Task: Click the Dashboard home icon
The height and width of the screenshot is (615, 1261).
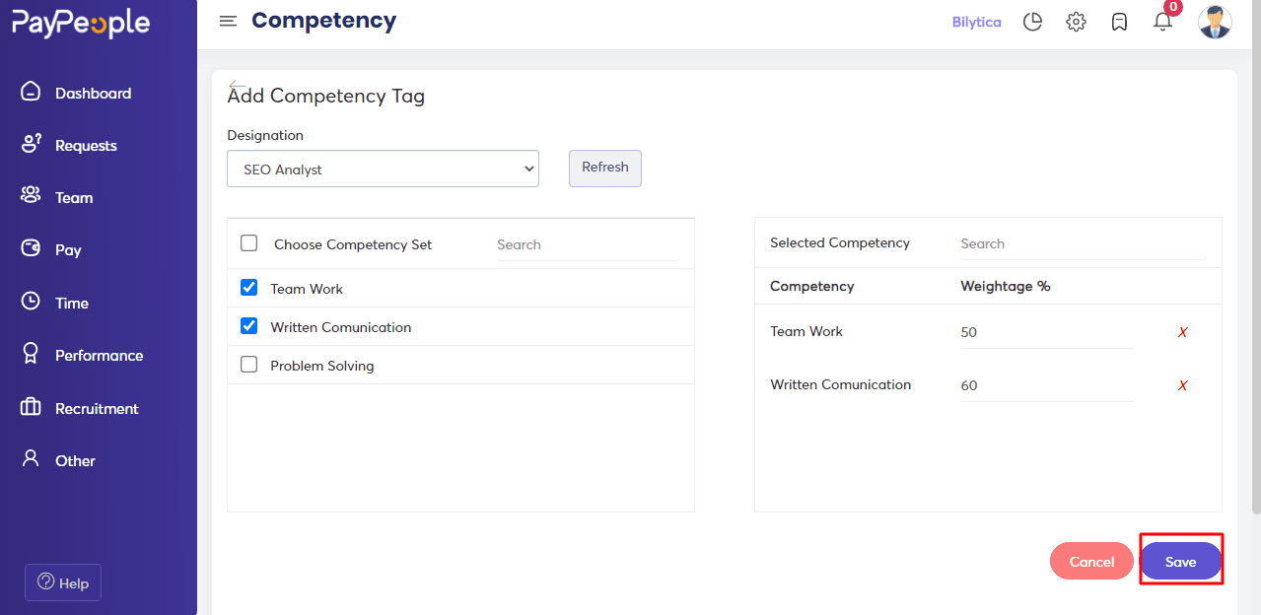Action: [x=31, y=92]
